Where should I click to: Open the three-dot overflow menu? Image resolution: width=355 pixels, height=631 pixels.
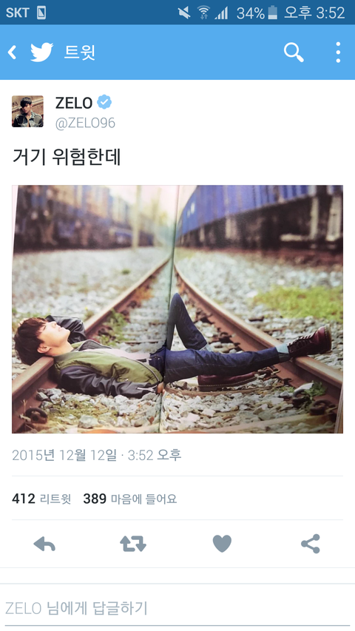coord(338,53)
